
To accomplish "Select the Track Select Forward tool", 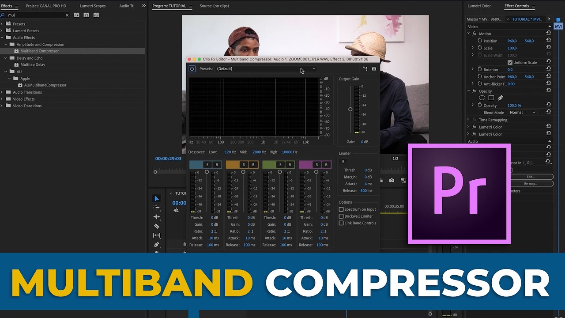I will point(156,208).
